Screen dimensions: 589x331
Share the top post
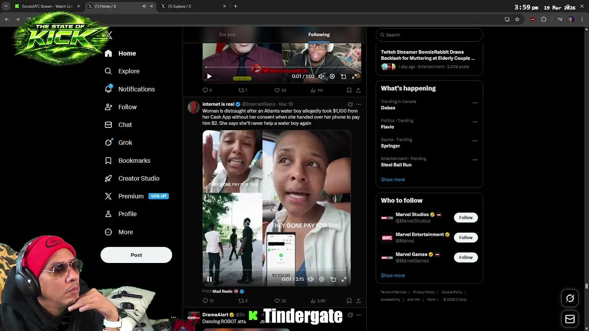[x=358, y=90]
